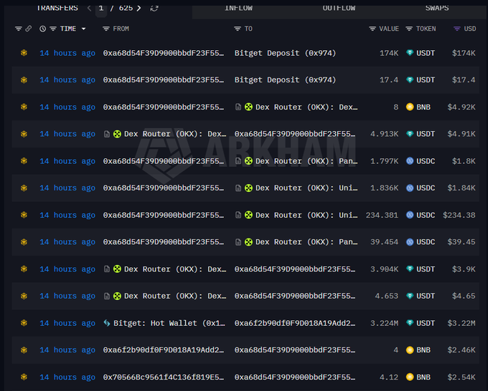Click the USD amount $2.46K

[x=461, y=350]
